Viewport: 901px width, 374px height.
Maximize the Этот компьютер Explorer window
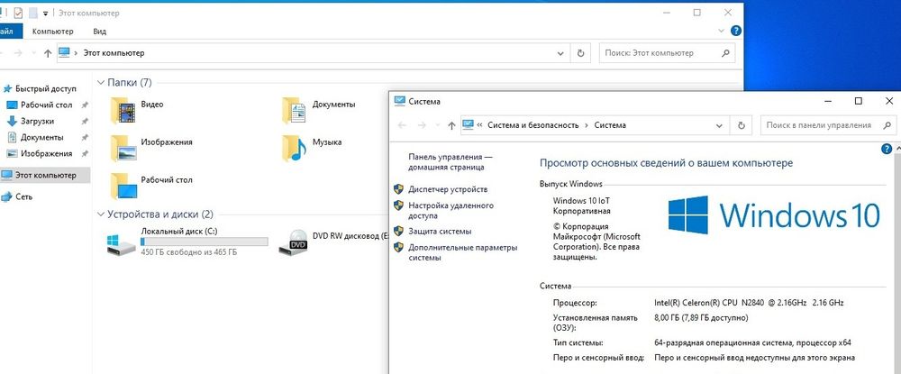(x=697, y=13)
